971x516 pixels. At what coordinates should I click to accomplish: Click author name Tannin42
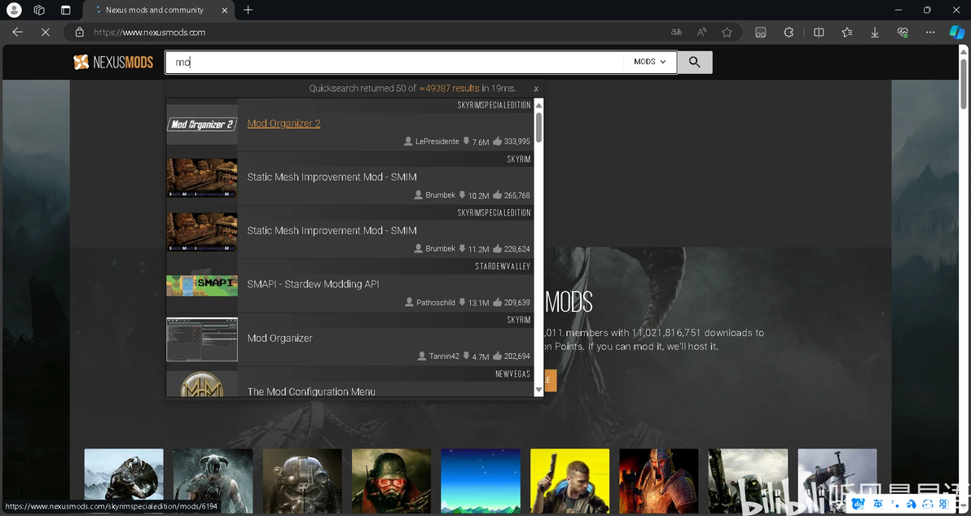(445, 356)
